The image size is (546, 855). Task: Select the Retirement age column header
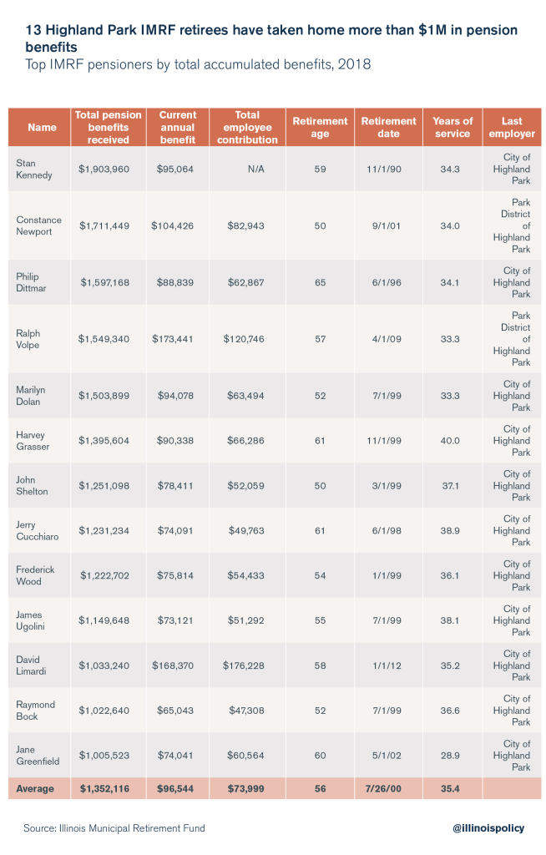pyautogui.click(x=320, y=128)
